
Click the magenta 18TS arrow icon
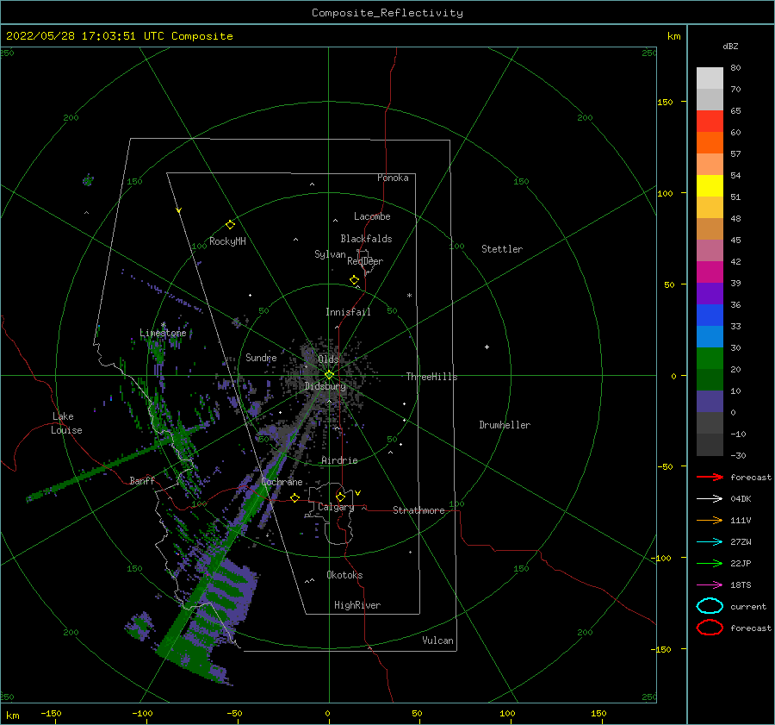coord(710,585)
